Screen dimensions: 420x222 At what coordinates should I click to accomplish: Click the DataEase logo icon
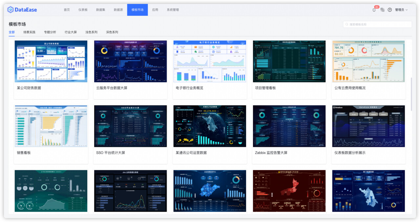pyautogui.click(x=10, y=10)
